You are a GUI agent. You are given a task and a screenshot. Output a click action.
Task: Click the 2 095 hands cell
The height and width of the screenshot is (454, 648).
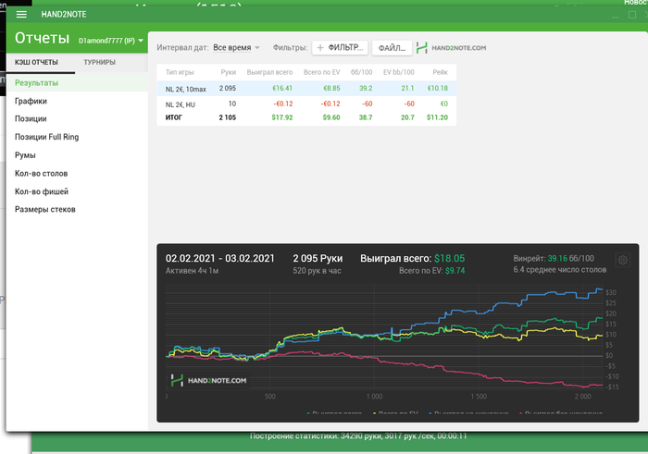pyautogui.click(x=228, y=89)
